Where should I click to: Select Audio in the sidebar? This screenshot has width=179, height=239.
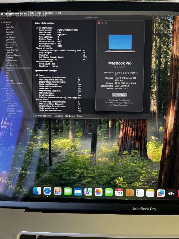coord(8,29)
